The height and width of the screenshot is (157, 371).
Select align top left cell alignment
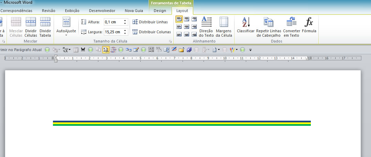coord(179,19)
